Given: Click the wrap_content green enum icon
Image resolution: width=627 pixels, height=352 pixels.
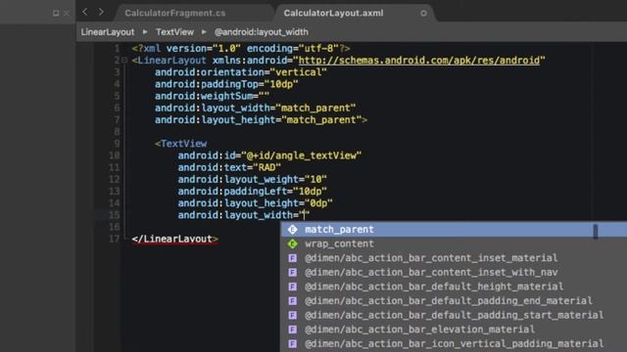Looking at the screenshot, I should coord(293,243).
